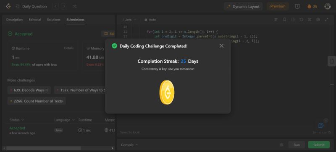Open the 639. Decode Ways II challenge

[x=29, y=90]
